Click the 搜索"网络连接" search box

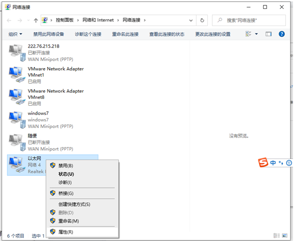click(250, 20)
